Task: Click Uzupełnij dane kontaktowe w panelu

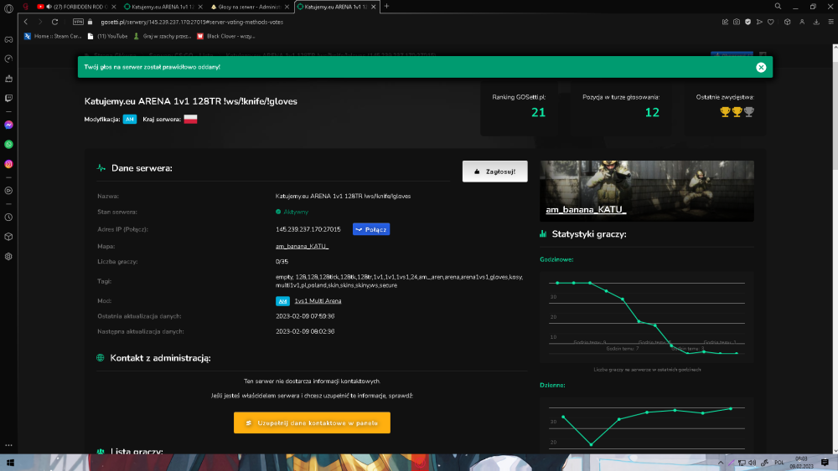Action: pos(312,423)
